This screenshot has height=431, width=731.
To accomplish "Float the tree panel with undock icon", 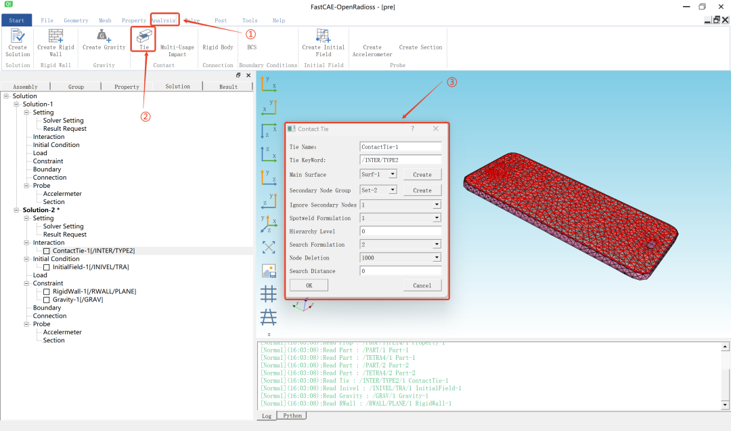I will (238, 75).
